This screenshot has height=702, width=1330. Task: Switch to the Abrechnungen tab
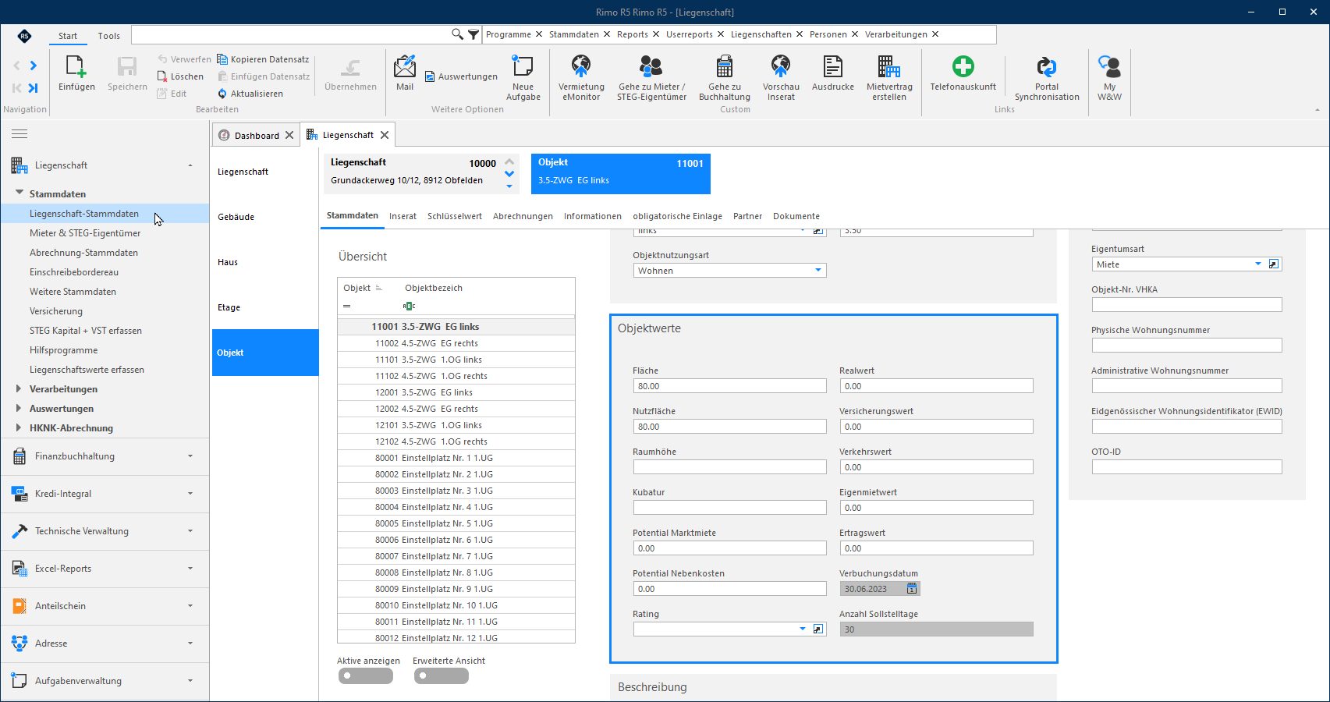click(523, 216)
